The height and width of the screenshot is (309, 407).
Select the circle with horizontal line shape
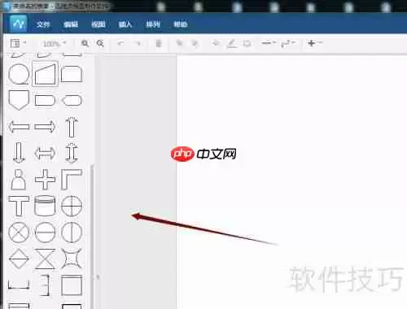pos(45,233)
